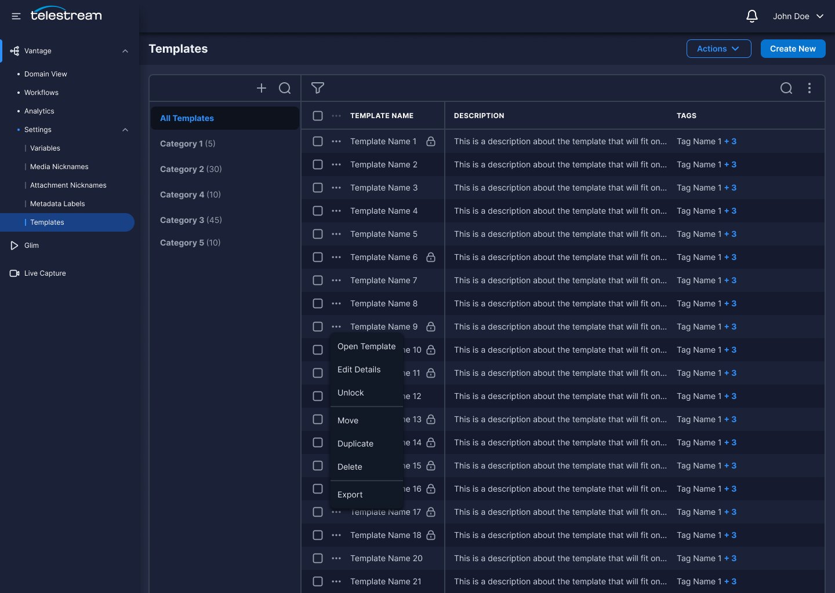Check the box for Template Name 21
This screenshot has width=835, height=593.
318,581
